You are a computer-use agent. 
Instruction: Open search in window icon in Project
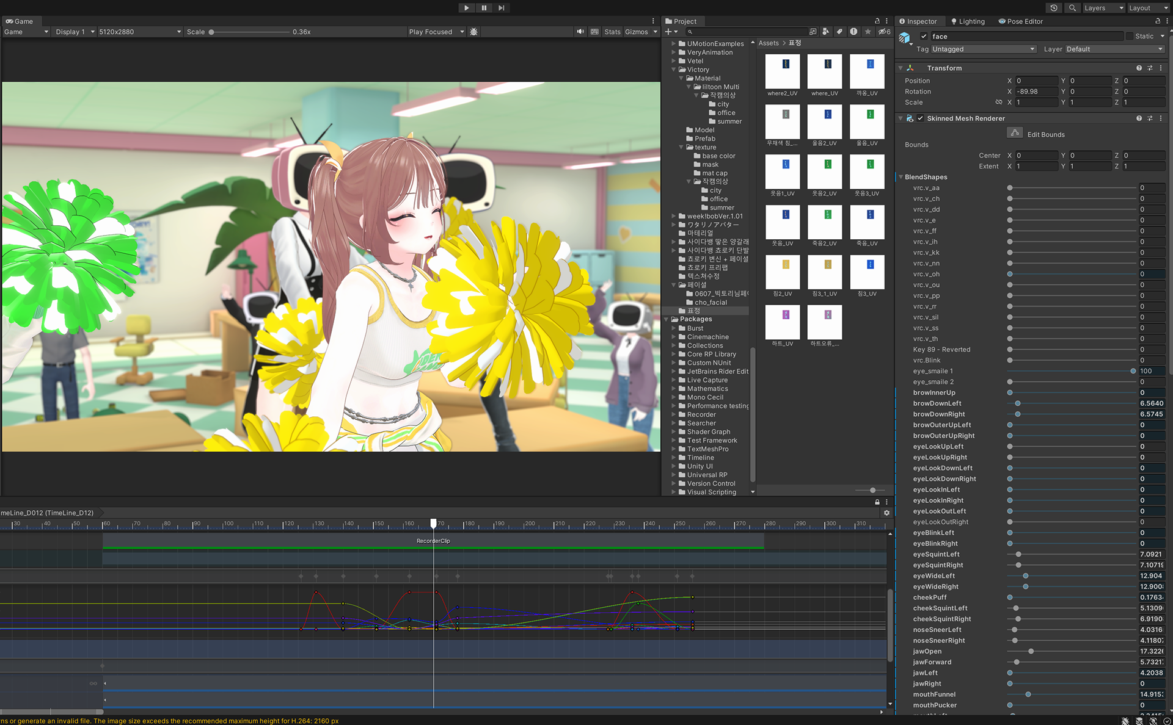(x=813, y=32)
